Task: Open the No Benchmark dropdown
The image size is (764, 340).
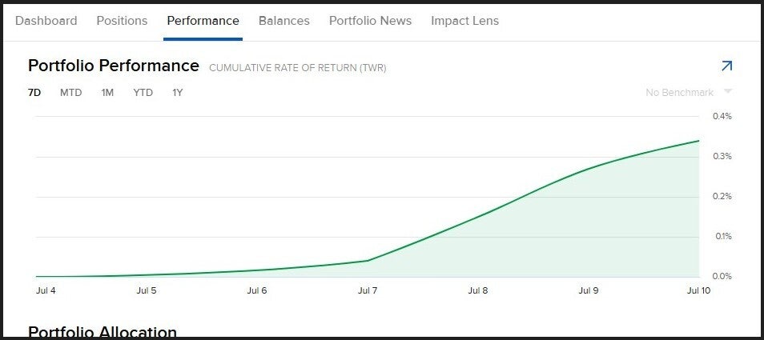Action: coord(680,93)
